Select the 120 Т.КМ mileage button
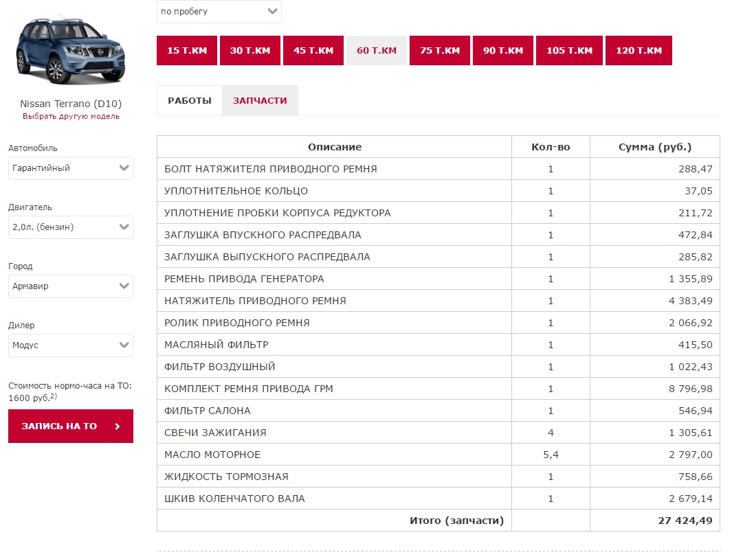 tap(639, 50)
